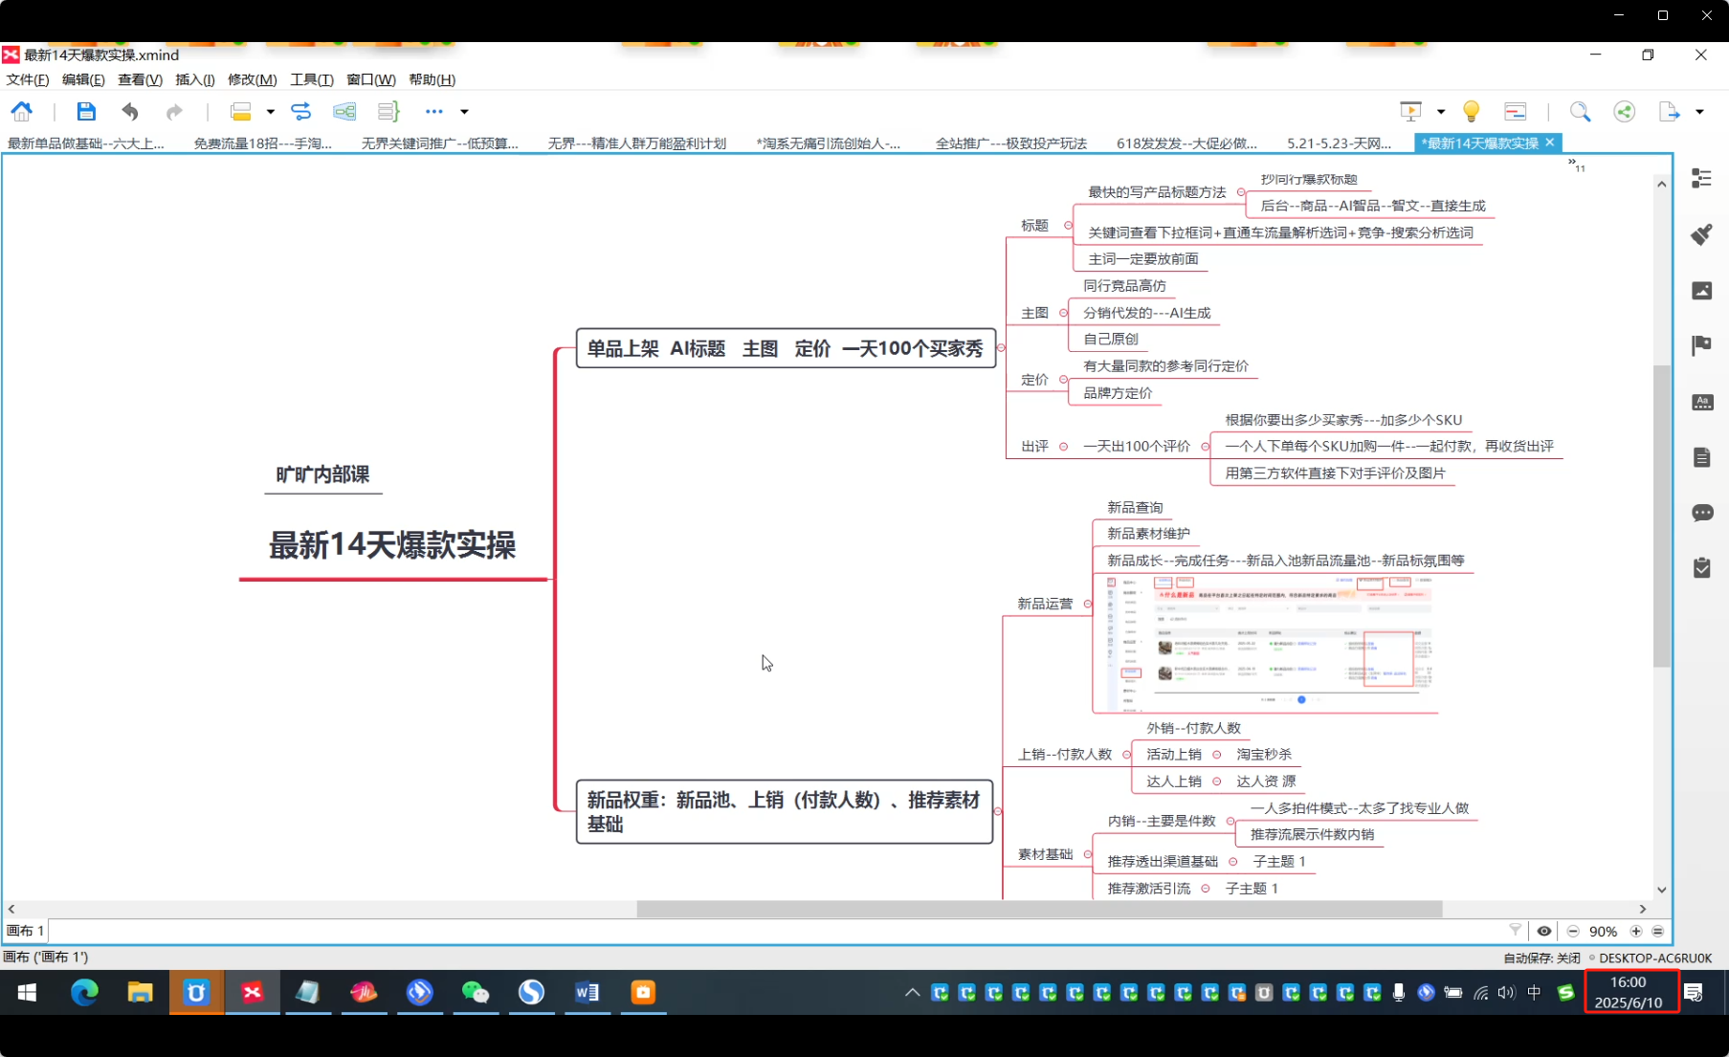Click the magnifier search icon in the toolbar
Image resolution: width=1729 pixels, height=1057 pixels.
click(1580, 112)
